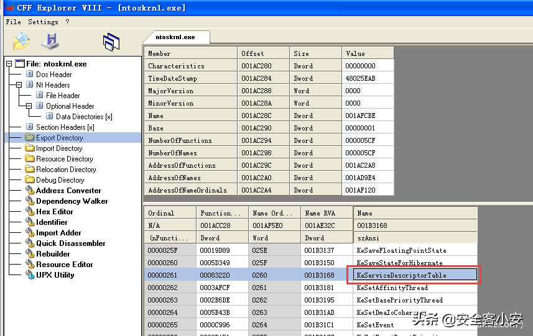Click the multiple windows toolbar icon

point(111,42)
